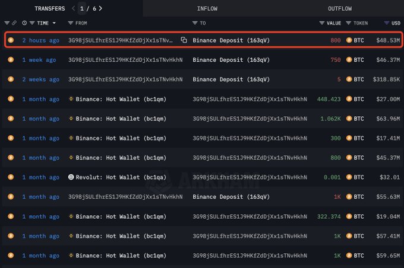Open the VALUE column filter
Screen dimensions: 404x268
321,23
